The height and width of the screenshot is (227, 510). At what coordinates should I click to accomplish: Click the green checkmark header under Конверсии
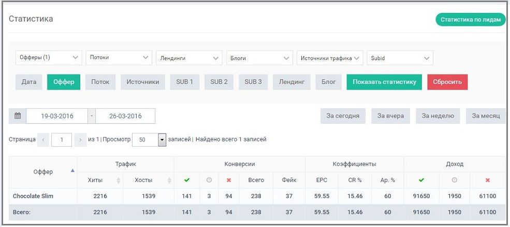coord(187,180)
